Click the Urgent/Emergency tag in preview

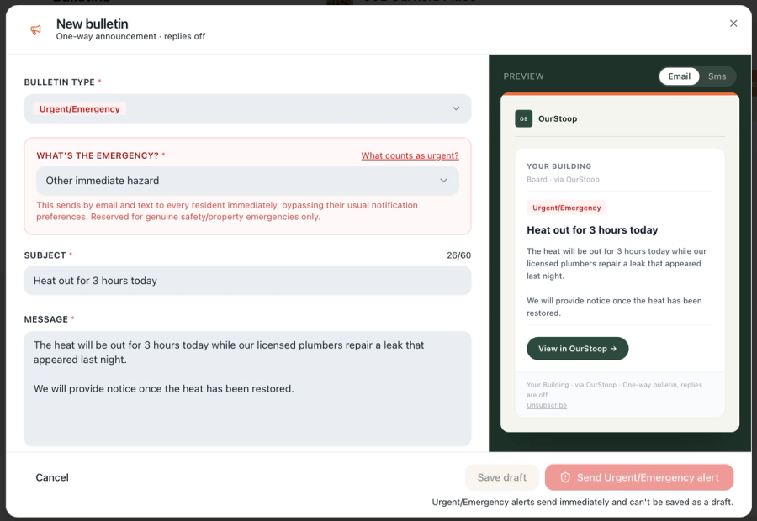tap(567, 208)
